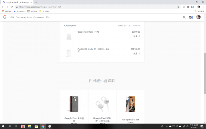Click the address bar URL field
Image resolution: width=206 pixels, height=129 pixels.
tap(97, 7)
